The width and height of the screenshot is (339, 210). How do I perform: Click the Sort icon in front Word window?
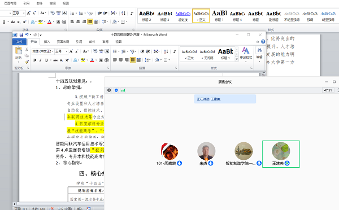166,51
